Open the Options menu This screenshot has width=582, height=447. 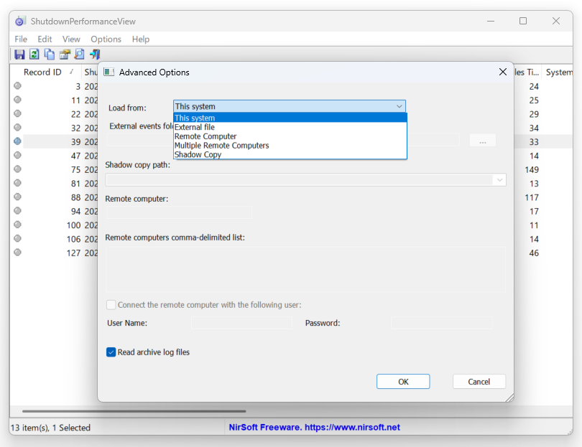[106, 39]
